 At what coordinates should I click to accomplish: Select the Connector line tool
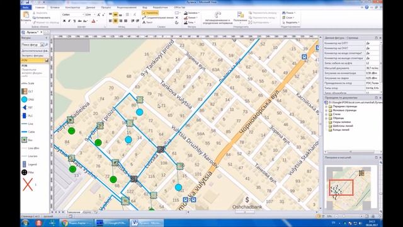(x=158, y=18)
